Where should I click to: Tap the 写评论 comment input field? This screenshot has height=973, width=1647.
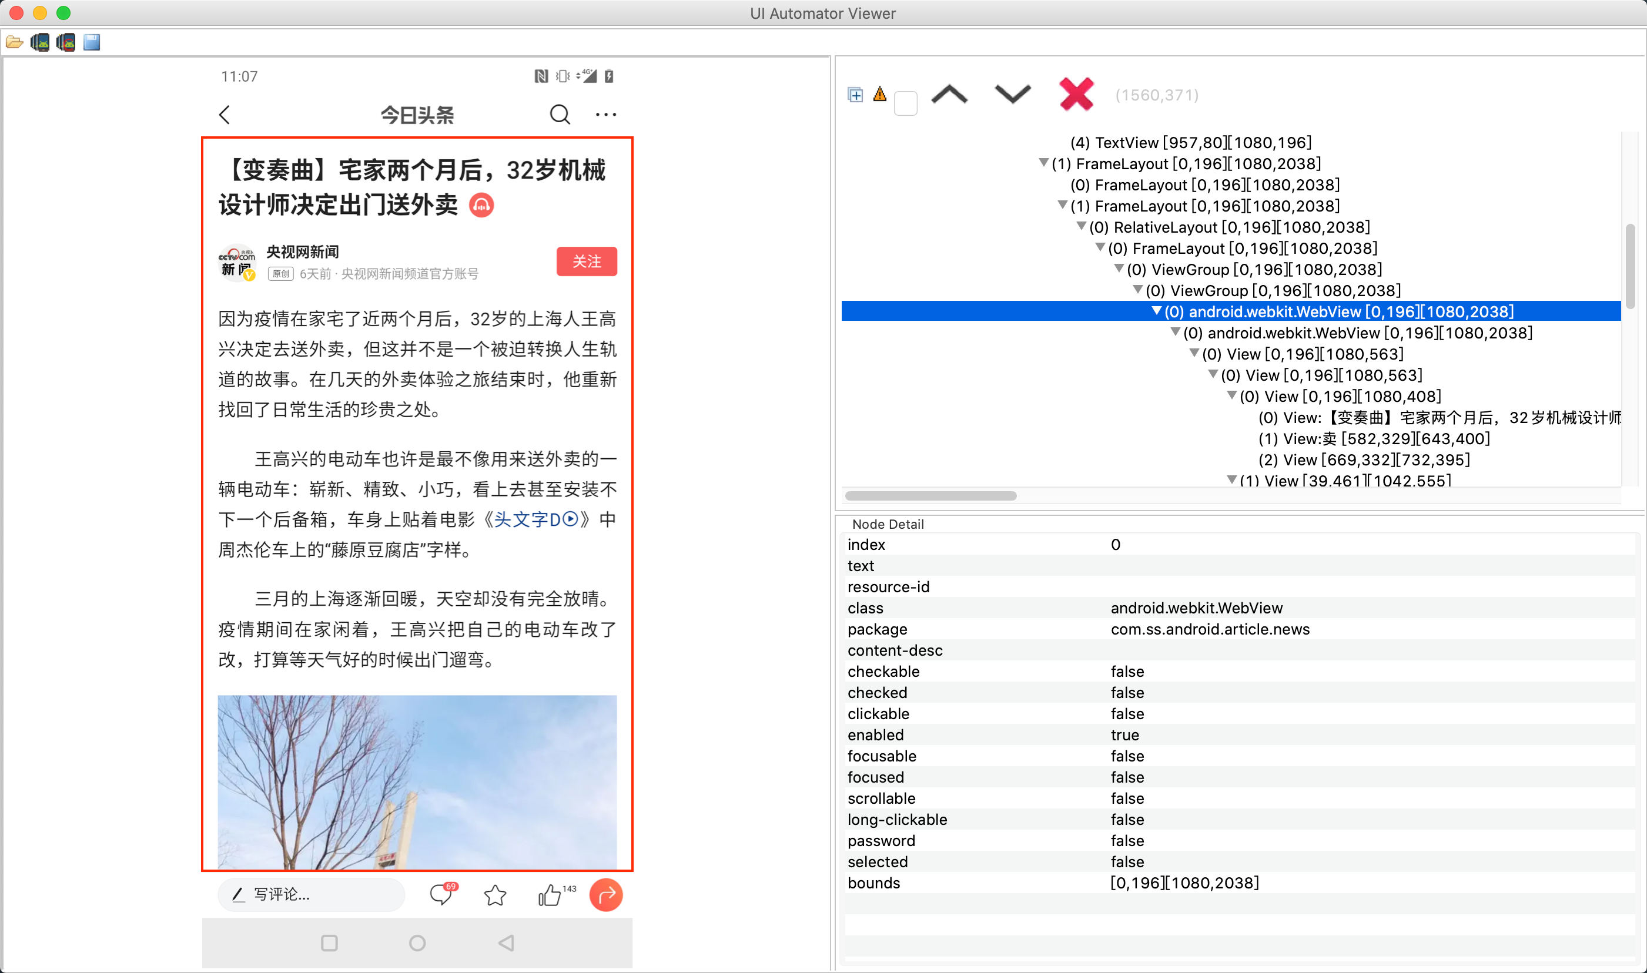312,894
